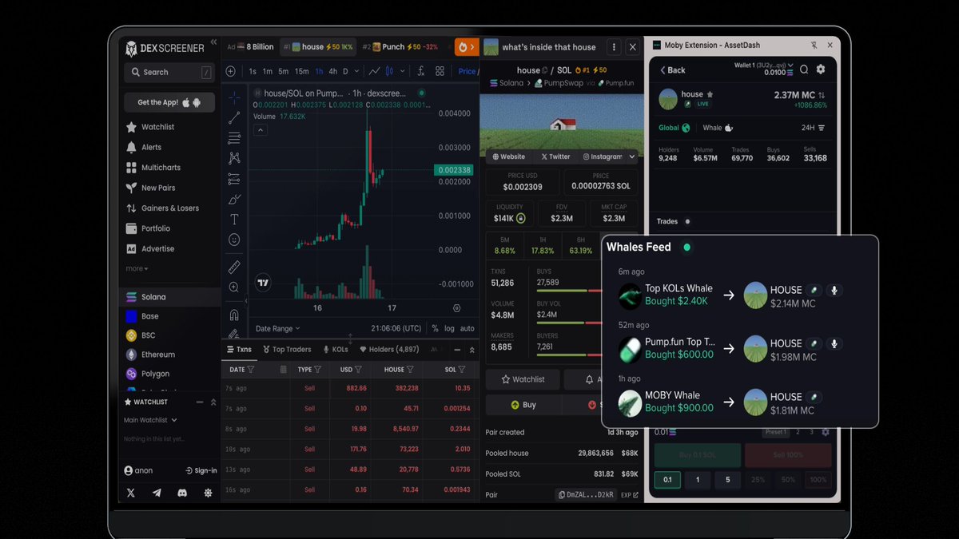This screenshot has height=539, width=959.
Task: Open the emoji icons tool
Action: [x=234, y=240]
